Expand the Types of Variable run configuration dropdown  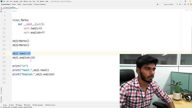(x=168, y=4)
